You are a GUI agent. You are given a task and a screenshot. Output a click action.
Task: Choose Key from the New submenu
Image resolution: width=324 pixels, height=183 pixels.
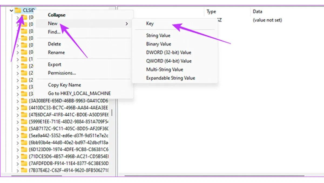[150, 23]
